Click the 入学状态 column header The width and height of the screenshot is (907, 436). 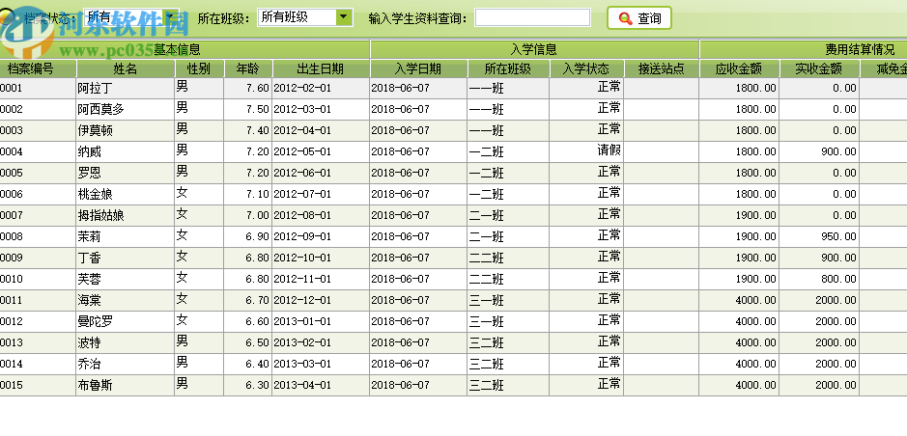coord(586,69)
